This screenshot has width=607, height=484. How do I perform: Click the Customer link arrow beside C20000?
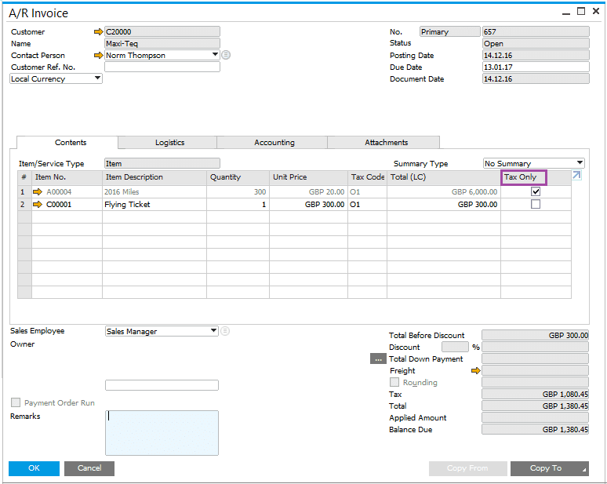click(98, 32)
